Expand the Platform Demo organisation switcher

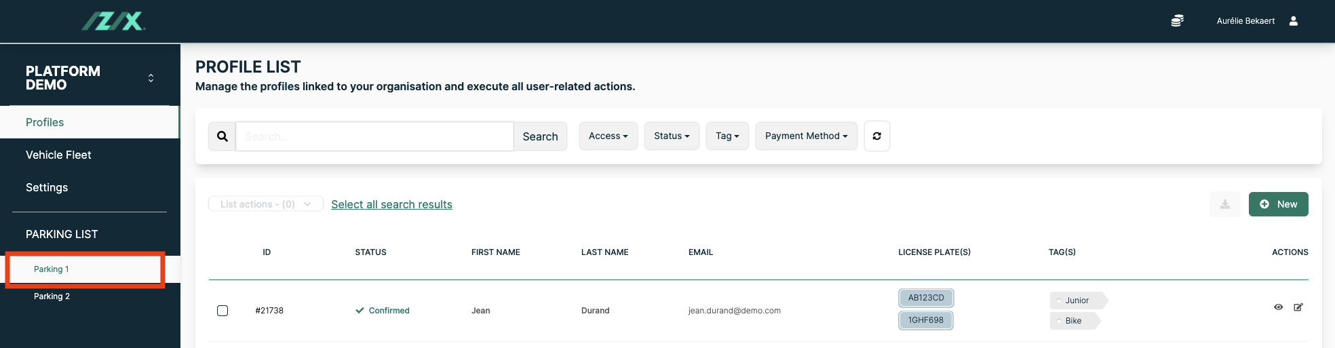[x=151, y=78]
